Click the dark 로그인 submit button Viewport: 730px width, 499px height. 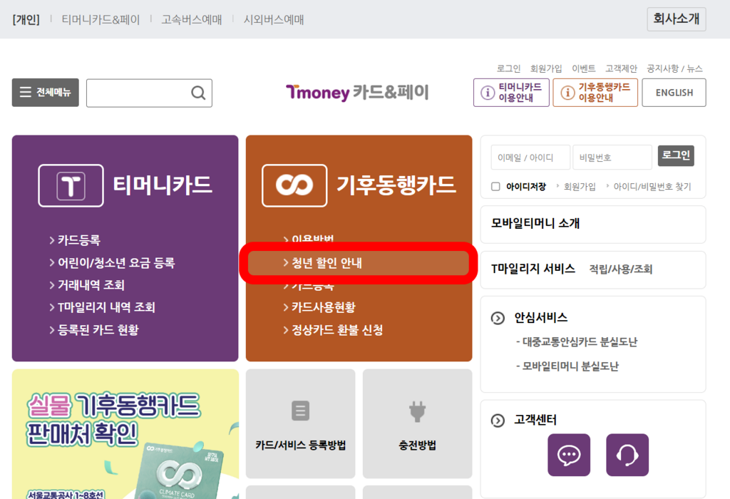[x=676, y=155]
